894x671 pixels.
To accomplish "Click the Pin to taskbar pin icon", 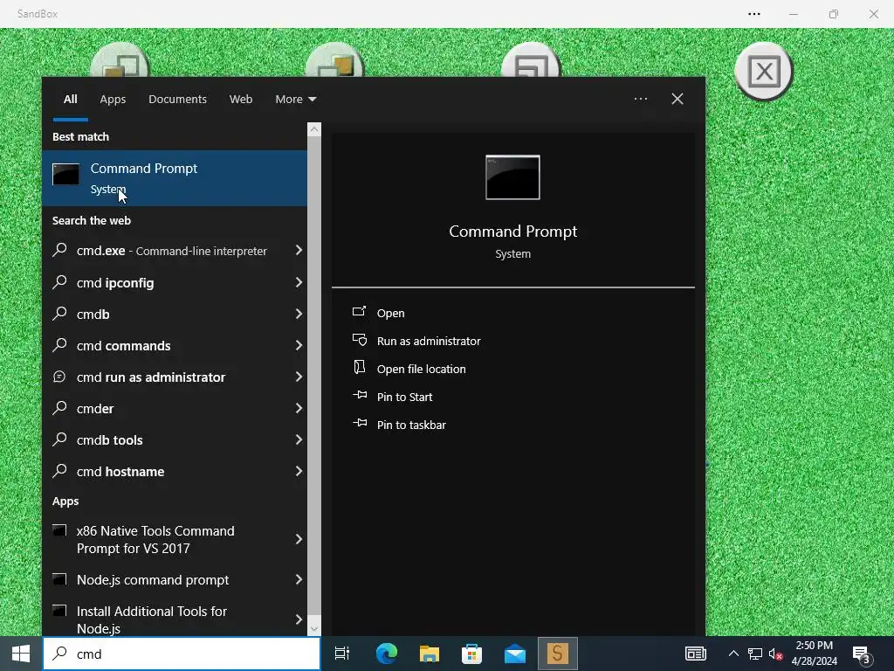I will point(360,423).
